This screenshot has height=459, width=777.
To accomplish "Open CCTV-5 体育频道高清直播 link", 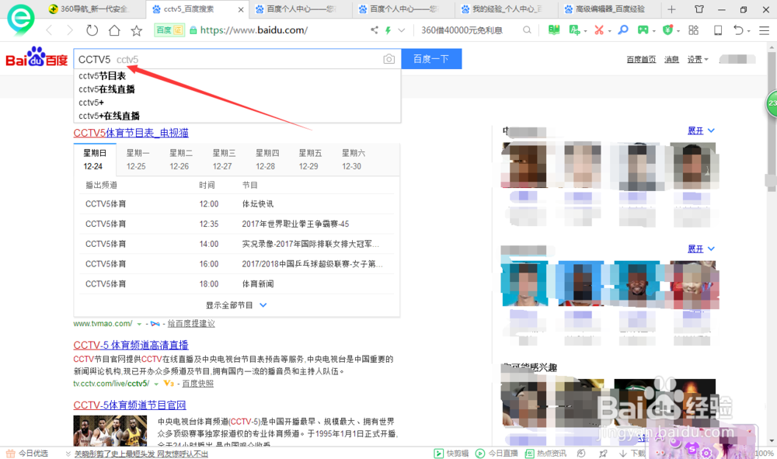I will [131, 345].
